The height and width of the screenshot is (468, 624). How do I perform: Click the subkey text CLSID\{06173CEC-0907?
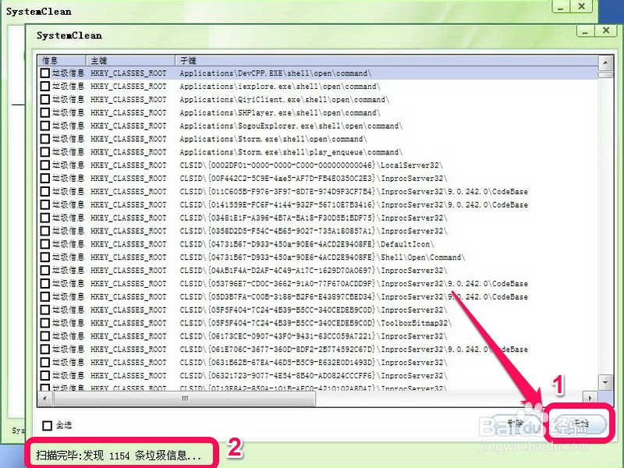coord(314,336)
